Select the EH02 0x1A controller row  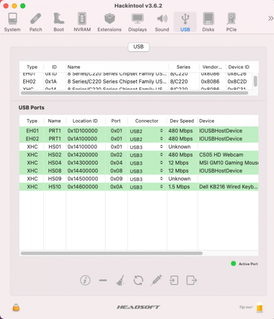pos(136,82)
